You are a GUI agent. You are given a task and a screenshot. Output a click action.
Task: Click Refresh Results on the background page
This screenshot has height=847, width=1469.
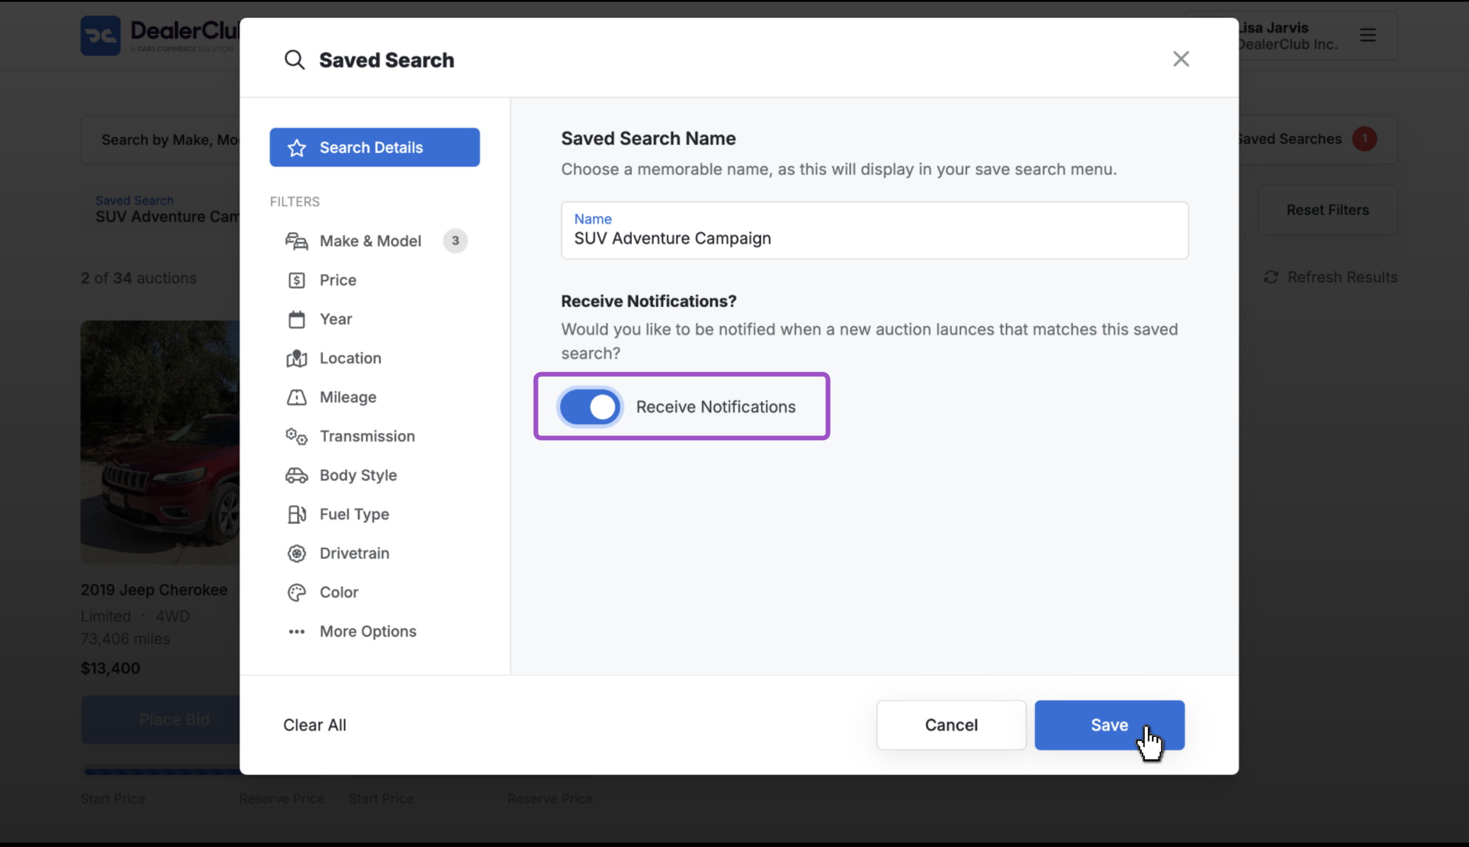click(1331, 277)
